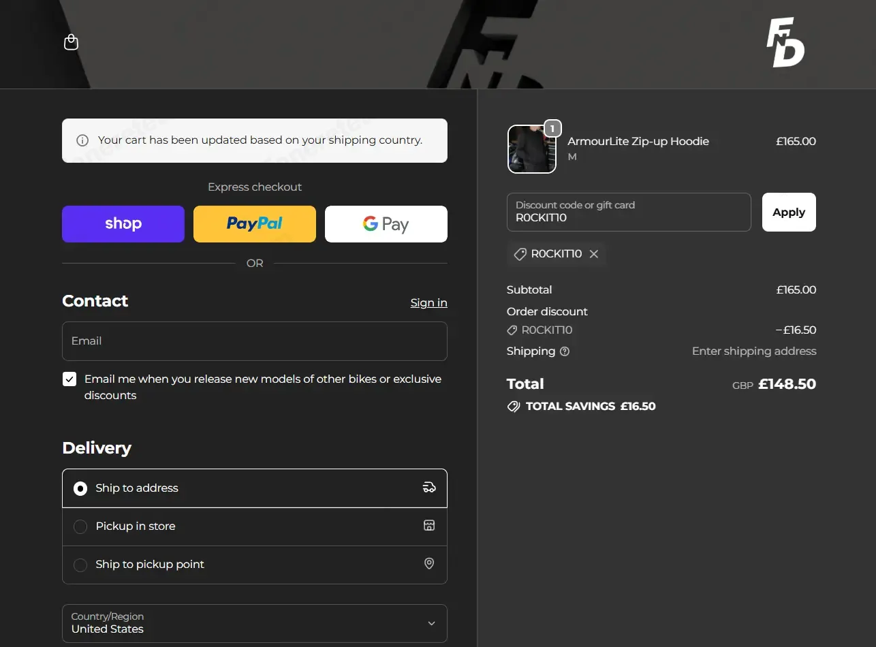Open the shopping bag cart icon
This screenshot has height=647, width=876.
click(71, 42)
